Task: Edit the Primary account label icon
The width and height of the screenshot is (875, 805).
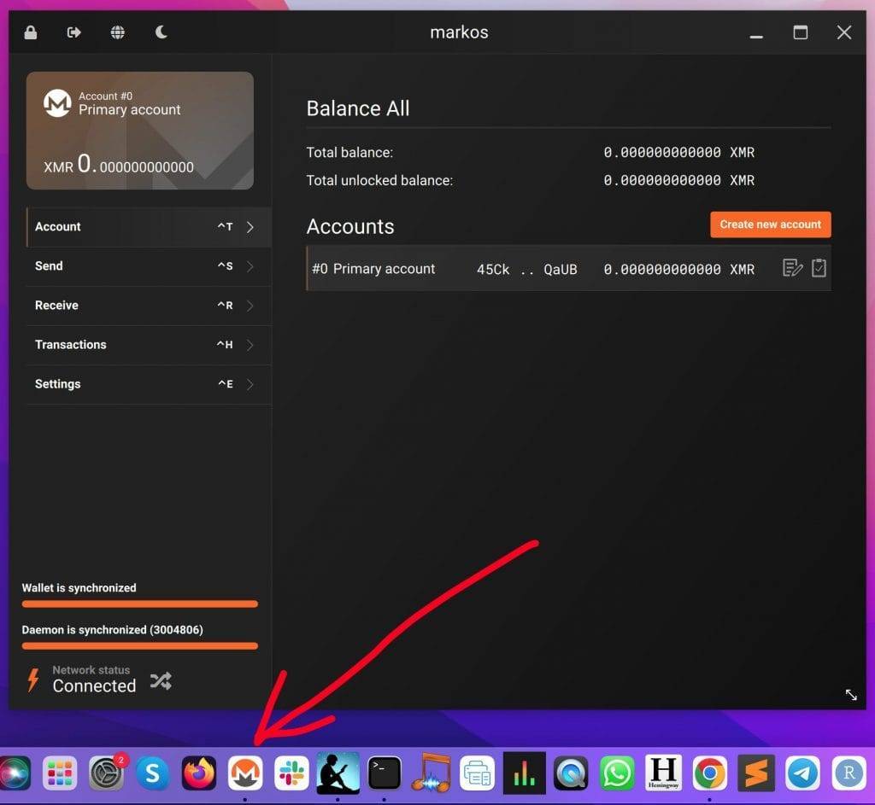Action: [792, 268]
